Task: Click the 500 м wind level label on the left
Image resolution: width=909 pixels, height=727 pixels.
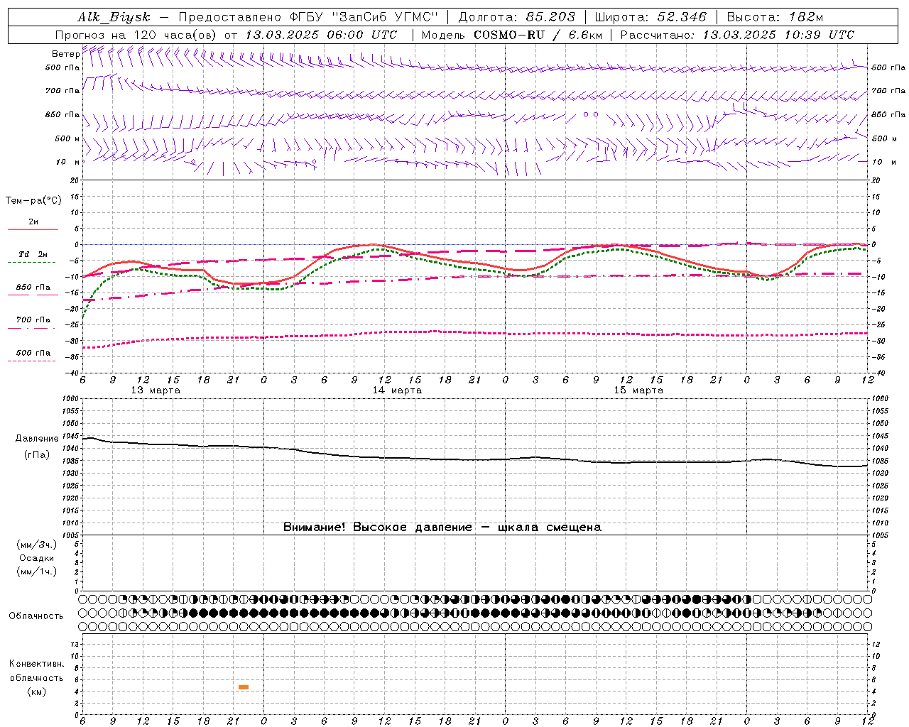Action: [x=67, y=138]
